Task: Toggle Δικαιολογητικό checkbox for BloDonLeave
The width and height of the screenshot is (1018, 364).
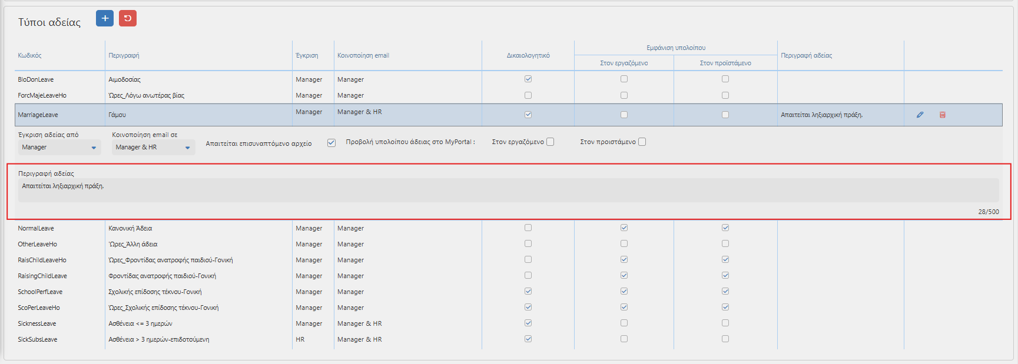Action: coord(528,79)
